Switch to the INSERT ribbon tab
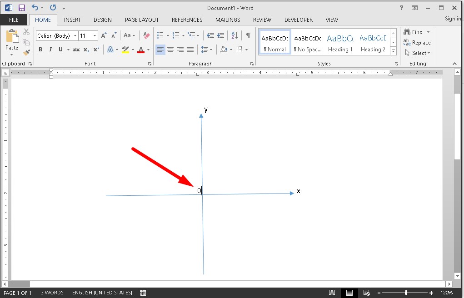The width and height of the screenshot is (464, 298). tap(72, 20)
